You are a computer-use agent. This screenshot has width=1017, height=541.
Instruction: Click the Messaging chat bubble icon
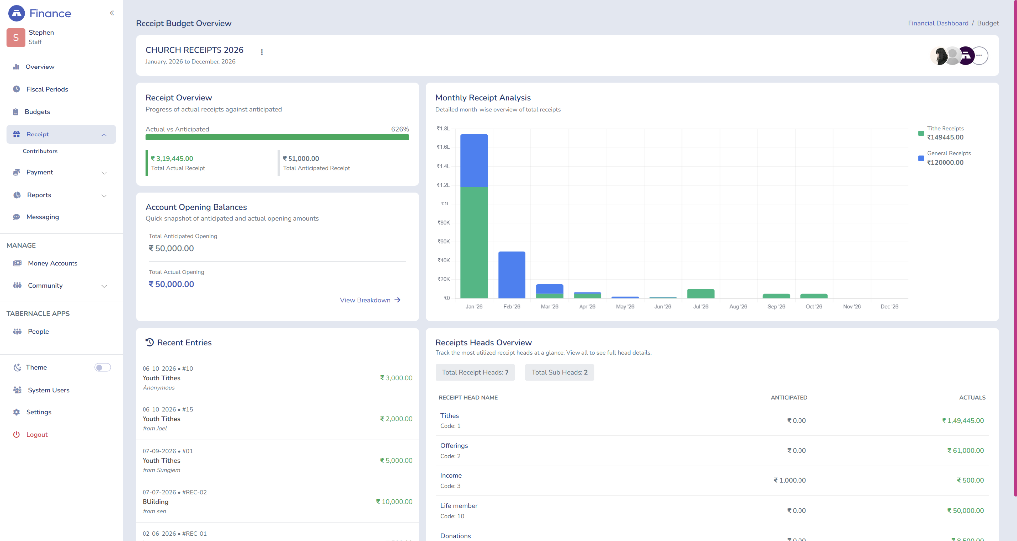point(16,217)
